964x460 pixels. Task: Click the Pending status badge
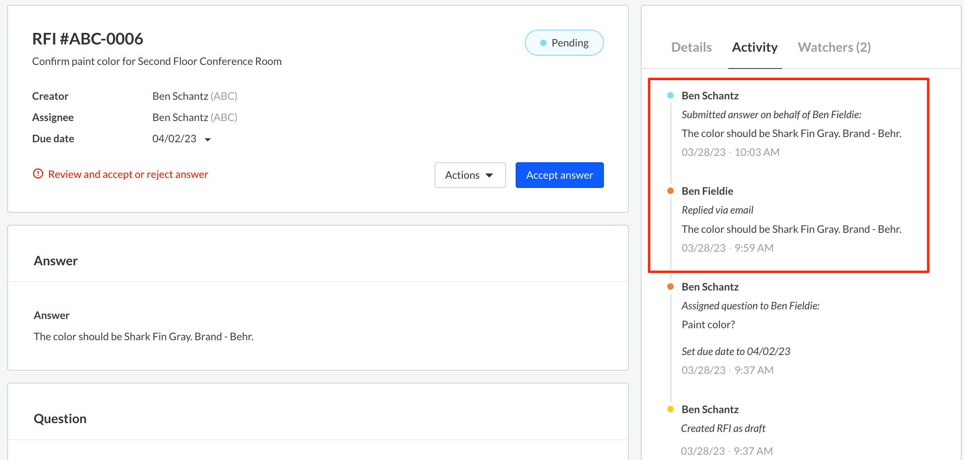(x=564, y=43)
